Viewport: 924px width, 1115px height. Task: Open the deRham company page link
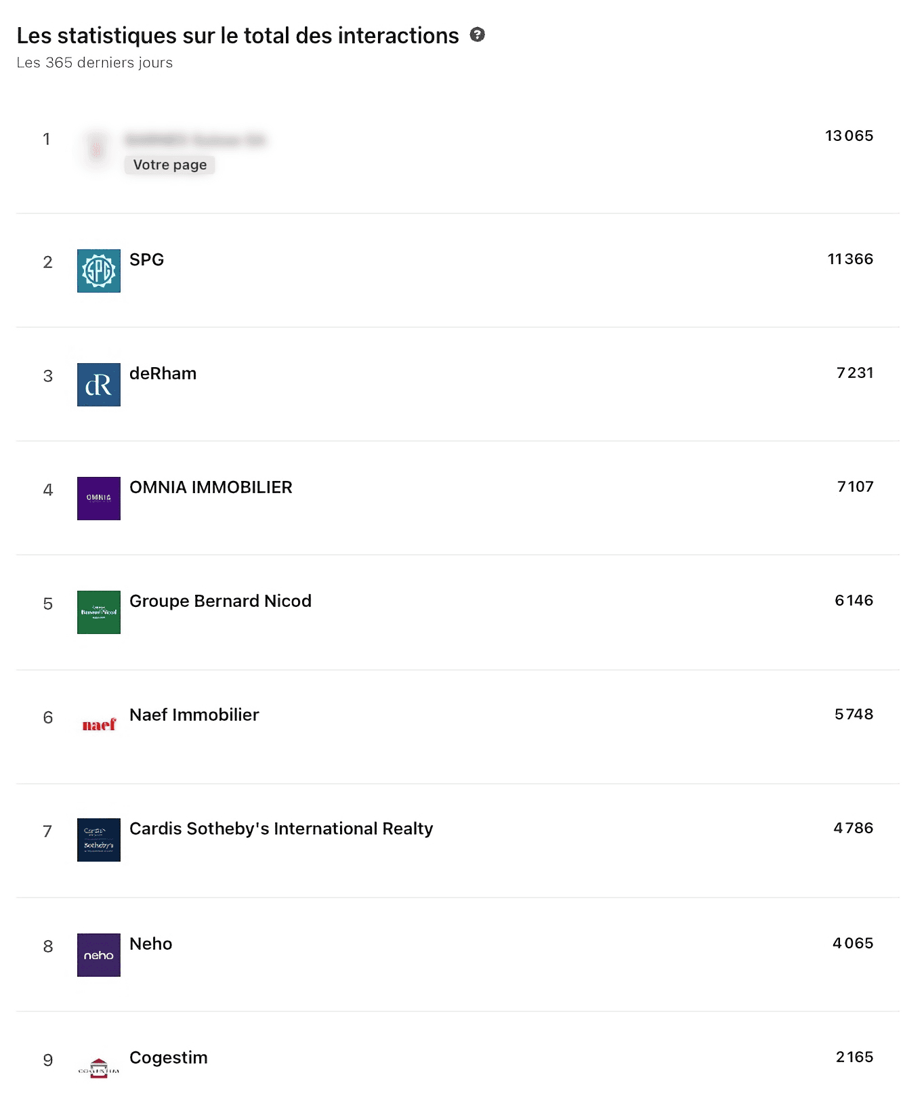163,373
